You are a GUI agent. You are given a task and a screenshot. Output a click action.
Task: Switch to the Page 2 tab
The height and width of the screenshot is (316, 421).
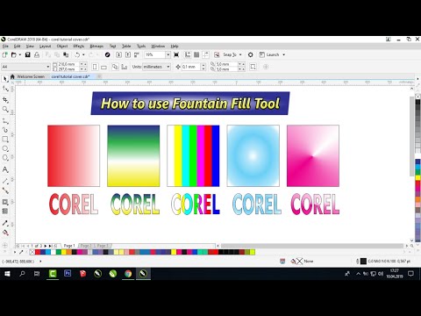click(x=85, y=246)
